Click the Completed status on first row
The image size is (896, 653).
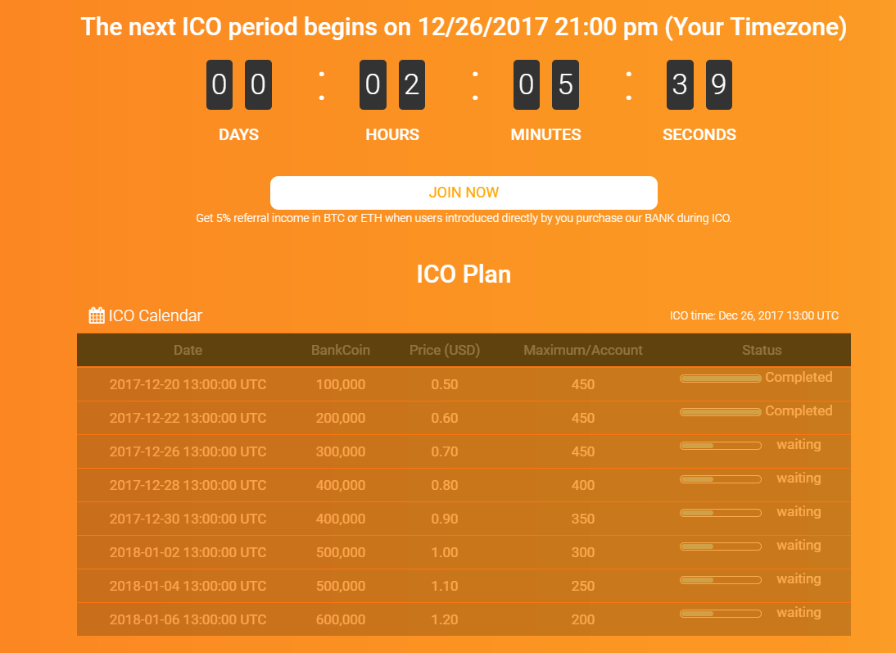pos(799,378)
